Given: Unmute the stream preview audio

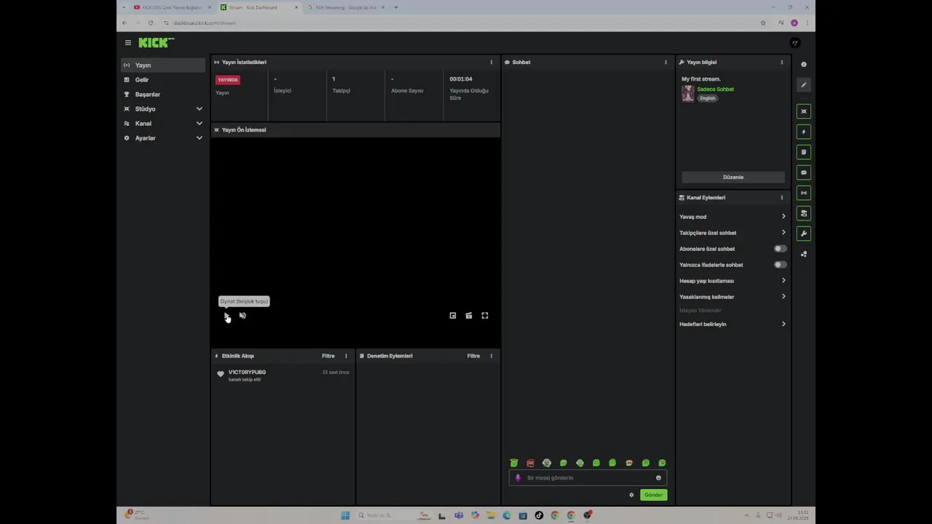Looking at the screenshot, I should tap(242, 316).
